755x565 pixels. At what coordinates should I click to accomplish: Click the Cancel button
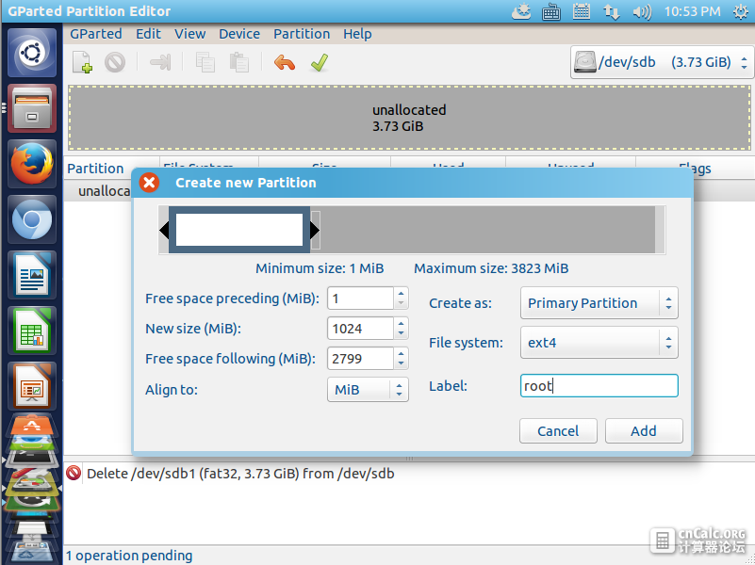pos(558,431)
